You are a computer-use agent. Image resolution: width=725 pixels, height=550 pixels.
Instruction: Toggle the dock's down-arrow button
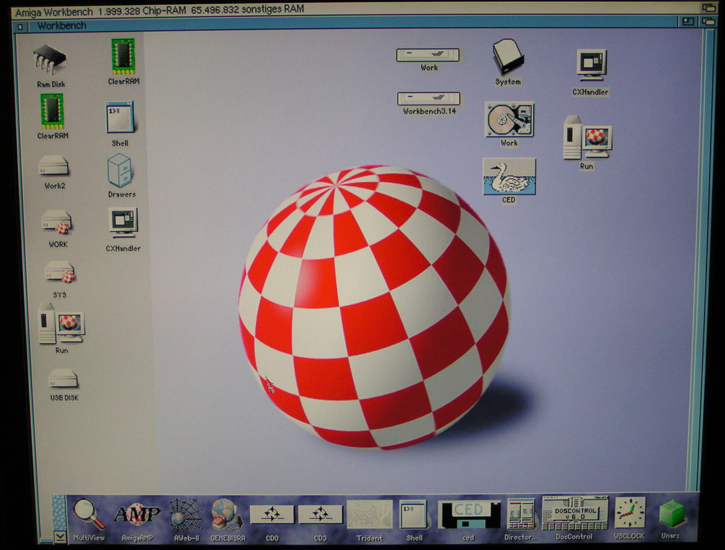[60, 536]
